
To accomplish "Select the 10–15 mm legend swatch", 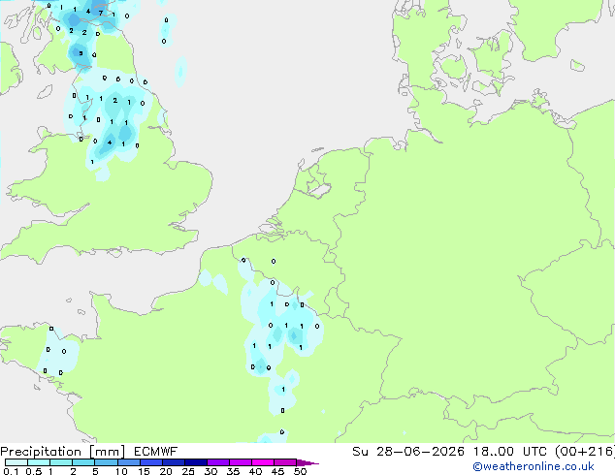I will point(128,462).
